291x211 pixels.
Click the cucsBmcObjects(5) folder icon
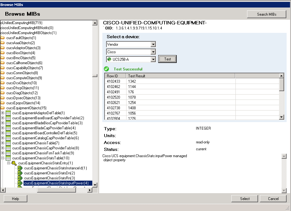pyautogui.click(x=3, y=58)
